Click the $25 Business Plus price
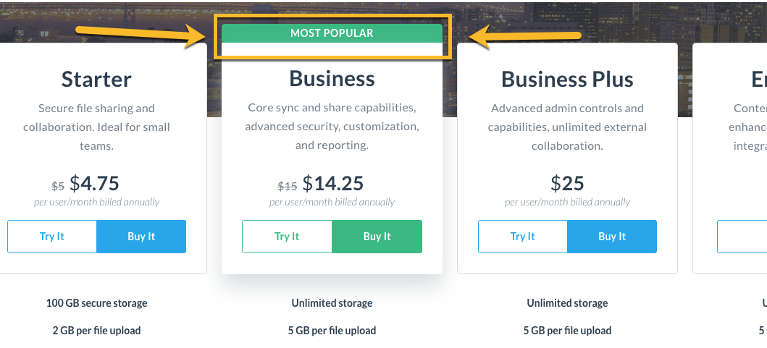Screen dimensions: 767x348 (567, 183)
